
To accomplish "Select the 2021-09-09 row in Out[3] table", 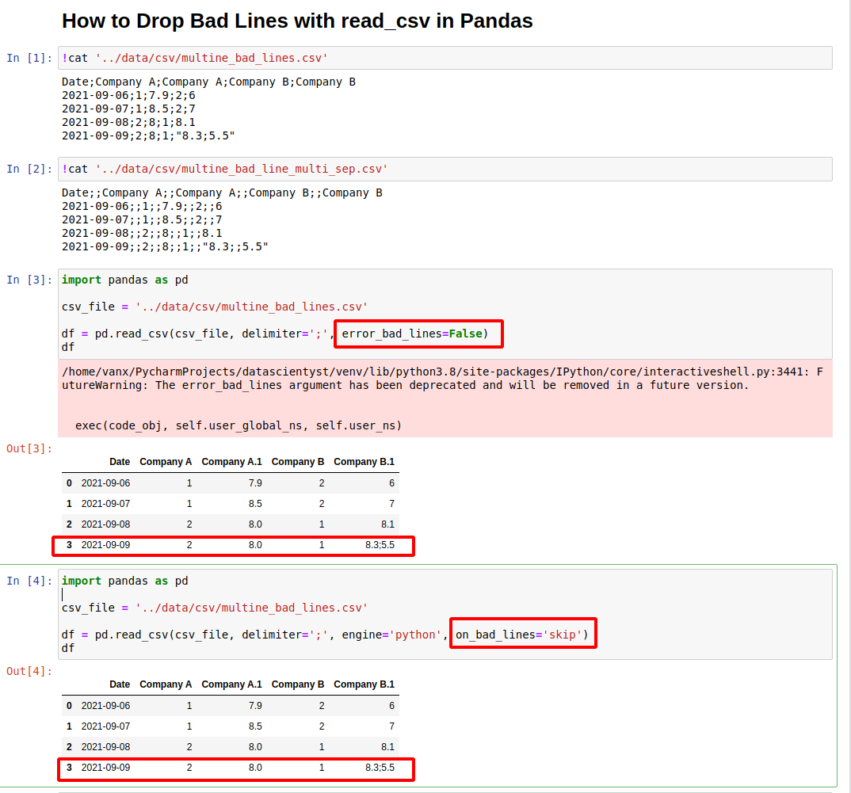I will click(x=233, y=545).
